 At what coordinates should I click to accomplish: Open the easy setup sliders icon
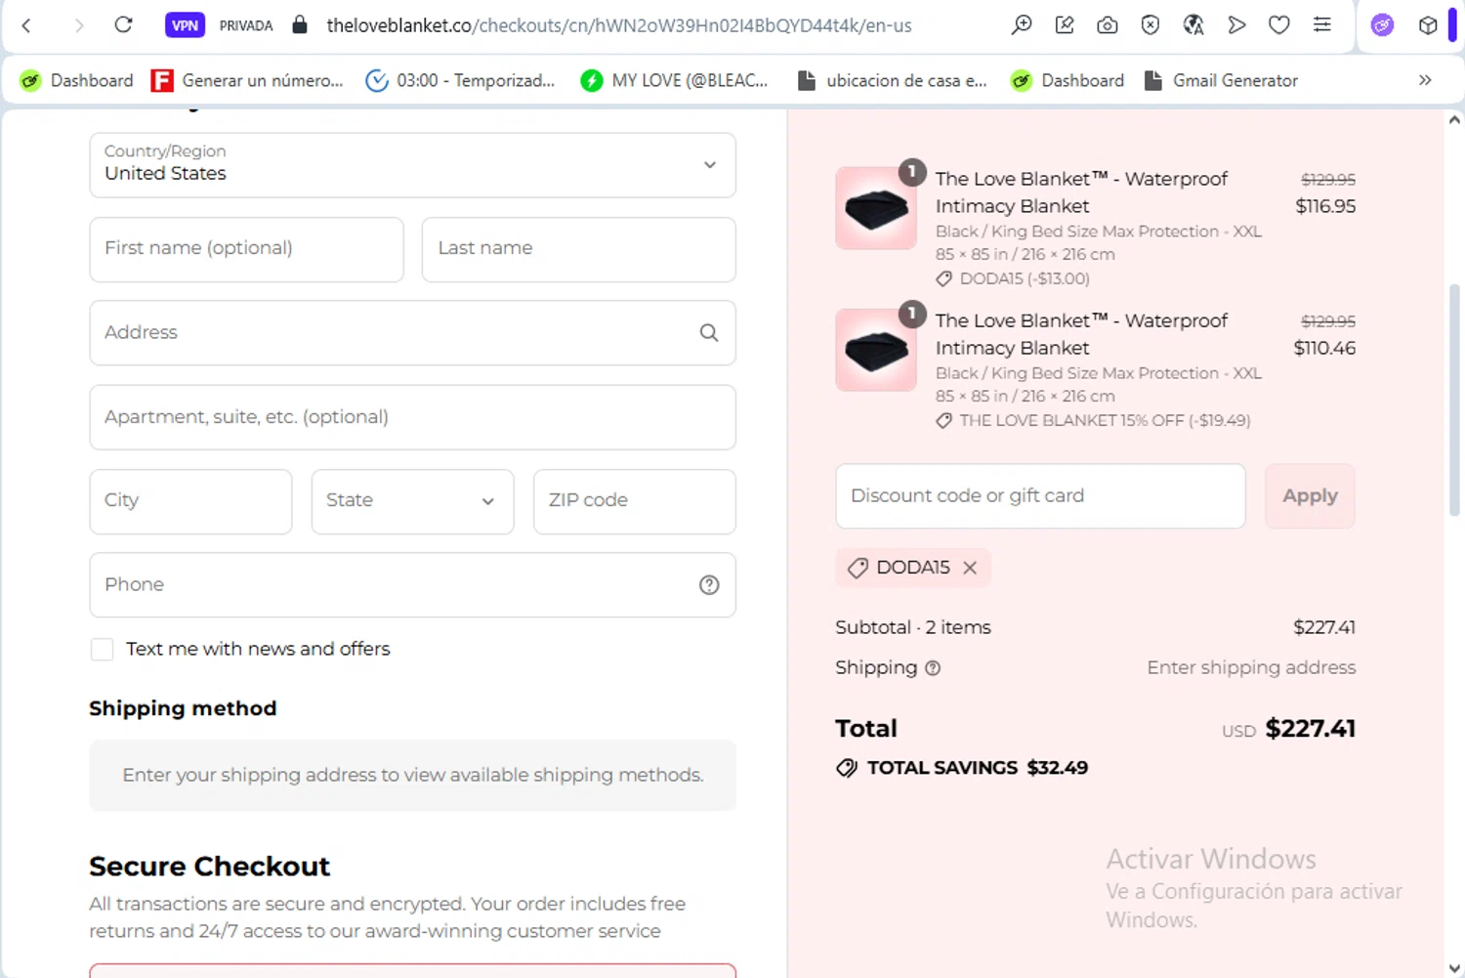click(x=1322, y=25)
